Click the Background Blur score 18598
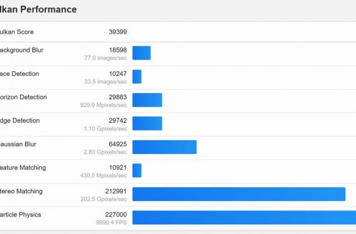This screenshot has width=356, height=234. [x=118, y=50]
